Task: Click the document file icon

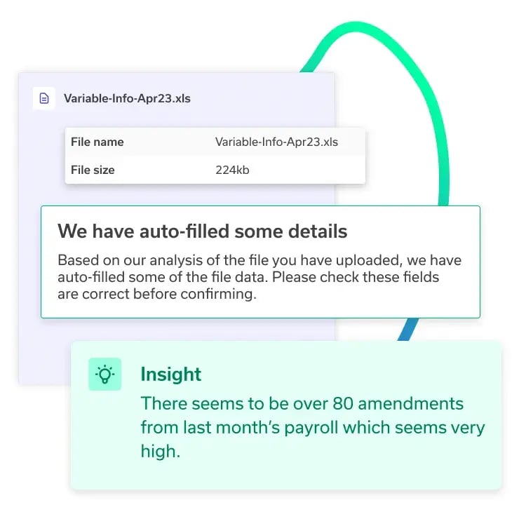Action: [x=44, y=98]
